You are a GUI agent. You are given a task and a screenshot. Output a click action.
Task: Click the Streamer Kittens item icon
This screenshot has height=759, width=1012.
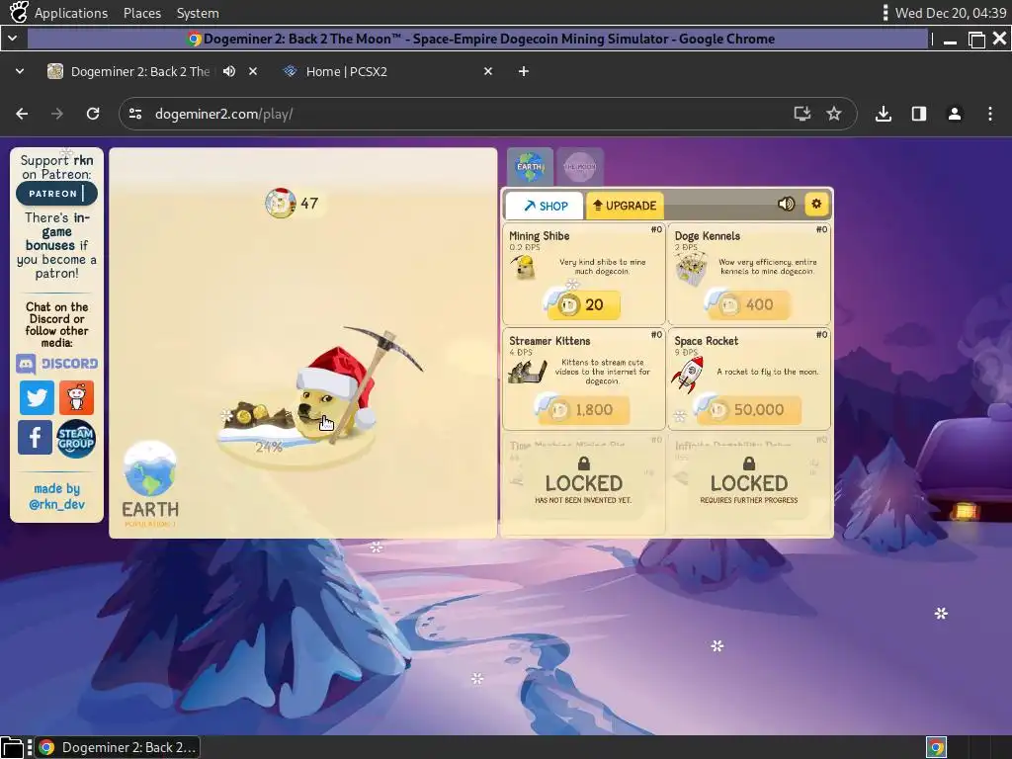click(527, 372)
